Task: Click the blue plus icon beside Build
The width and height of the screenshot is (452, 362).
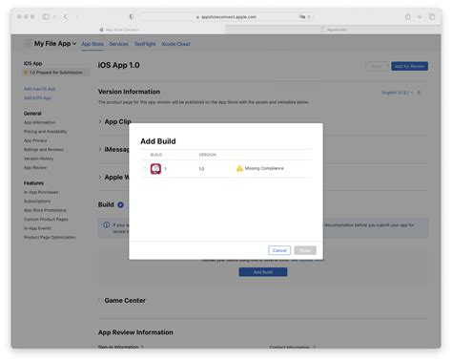Action: point(120,204)
